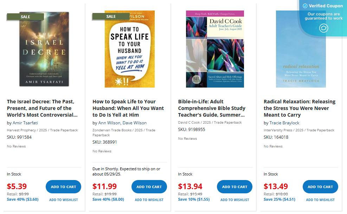Viewport: 347px width, 214px height.
Task: Add How to Speak Life to cart
Action: (149, 187)
